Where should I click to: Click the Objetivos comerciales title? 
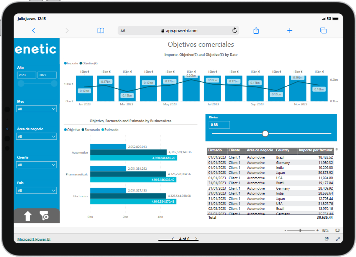pyautogui.click(x=201, y=44)
